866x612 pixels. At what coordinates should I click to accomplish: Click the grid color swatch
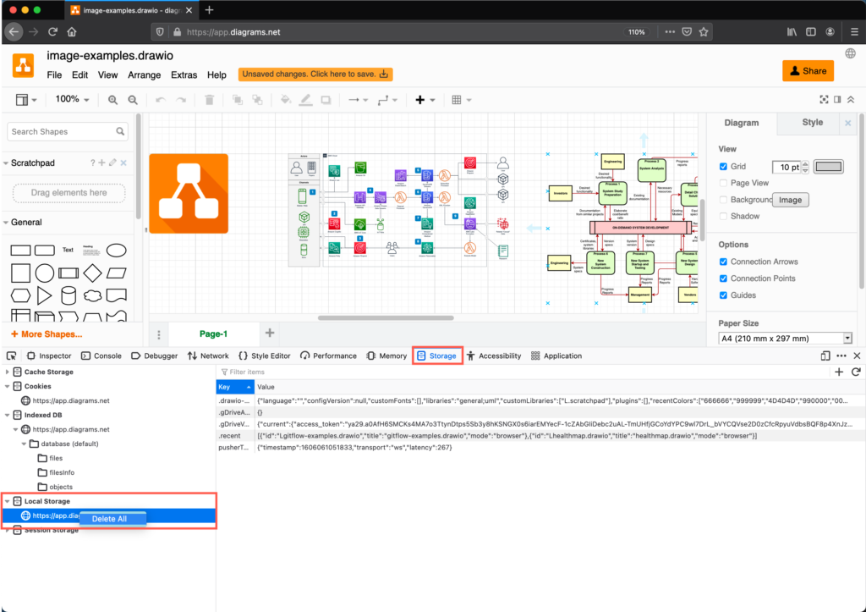(x=829, y=167)
